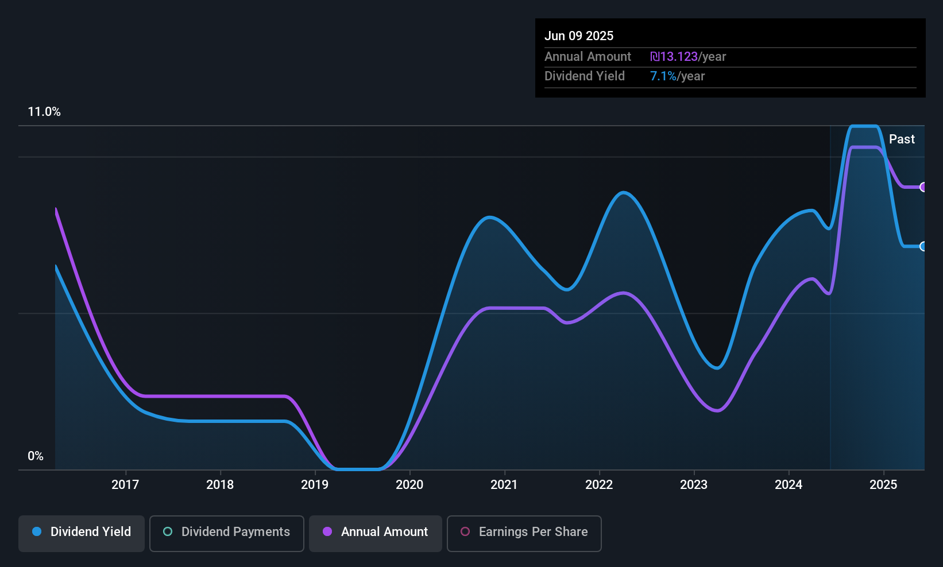Image resolution: width=943 pixels, height=567 pixels.
Task: Select the blue Dividend Yield endpoint marker
Action: pyautogui.click(x=923, y=246)
